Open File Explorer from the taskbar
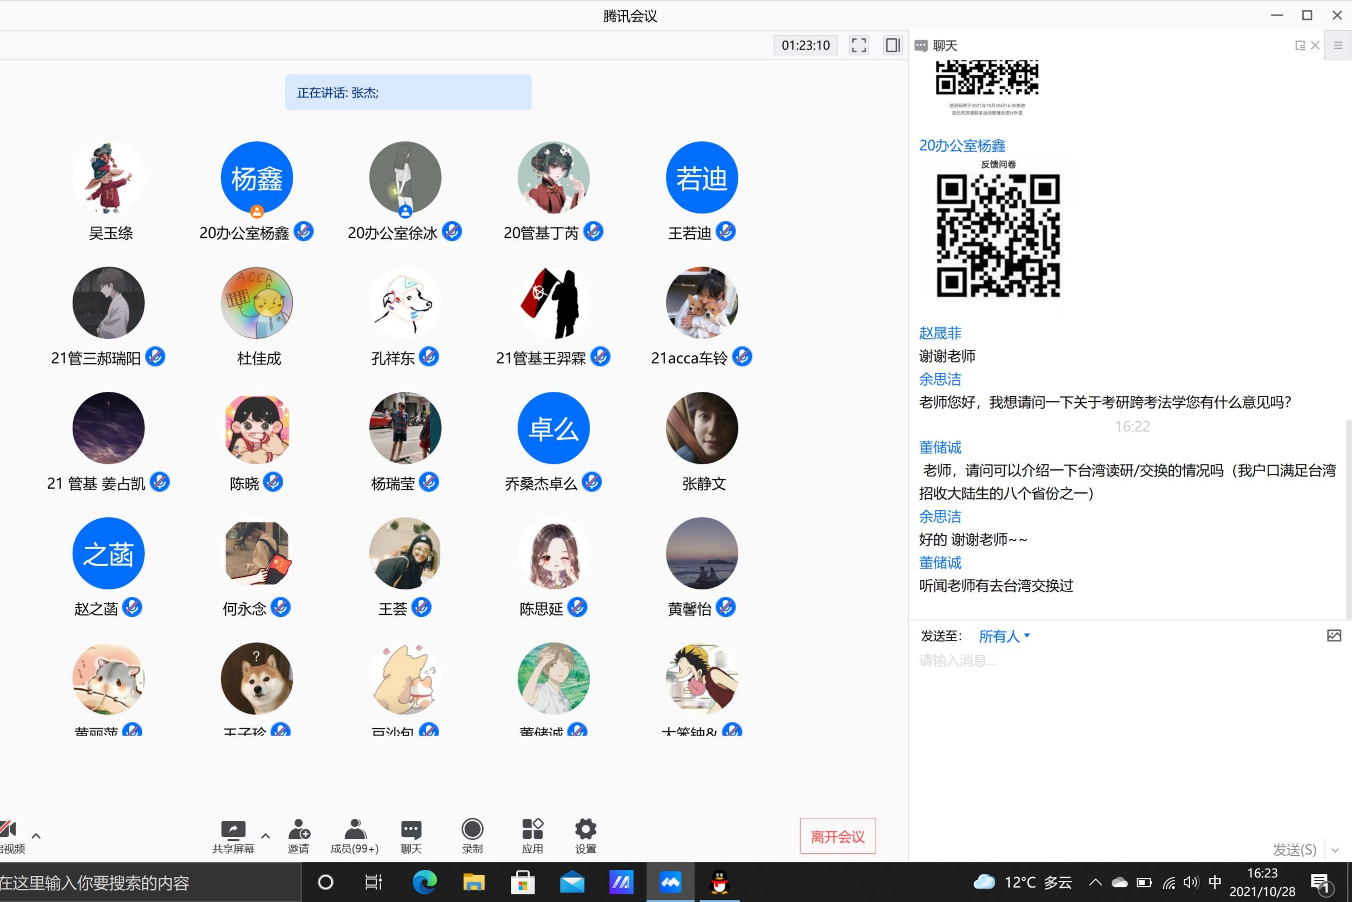This screenshot has height=902, width=1352. point(474,882)
